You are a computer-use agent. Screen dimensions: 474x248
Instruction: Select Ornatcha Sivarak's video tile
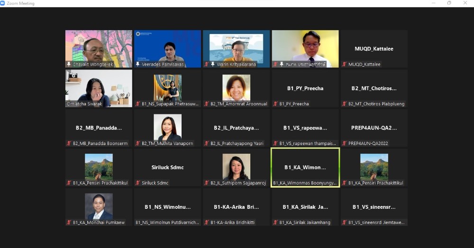[x=99, y=88]
